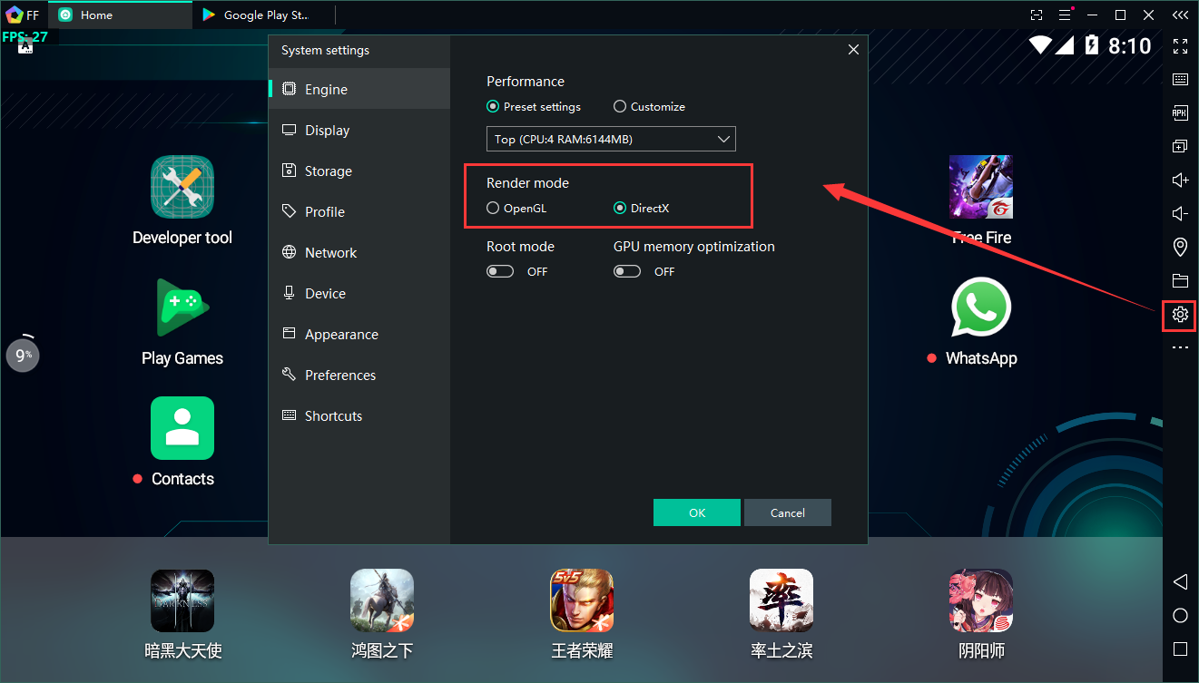1199x683 pixels.
Task: Open the Display settings section
Action: 327,131
